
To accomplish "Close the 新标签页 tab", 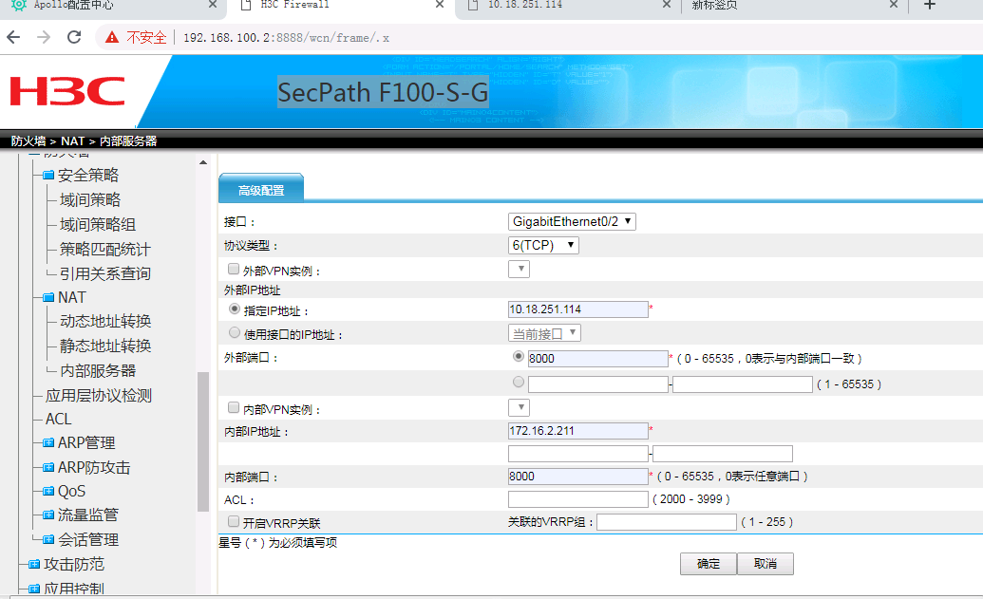I will [894, 5].
